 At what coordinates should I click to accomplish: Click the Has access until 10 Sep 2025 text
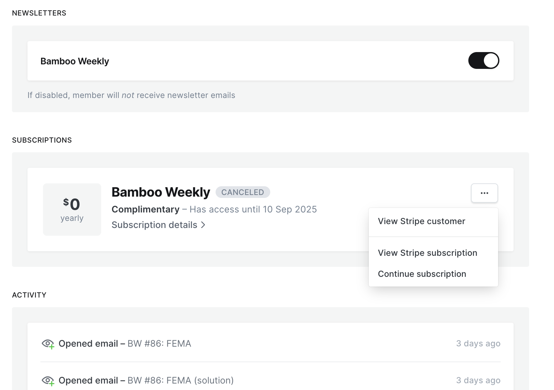click(x=253, y=210)
